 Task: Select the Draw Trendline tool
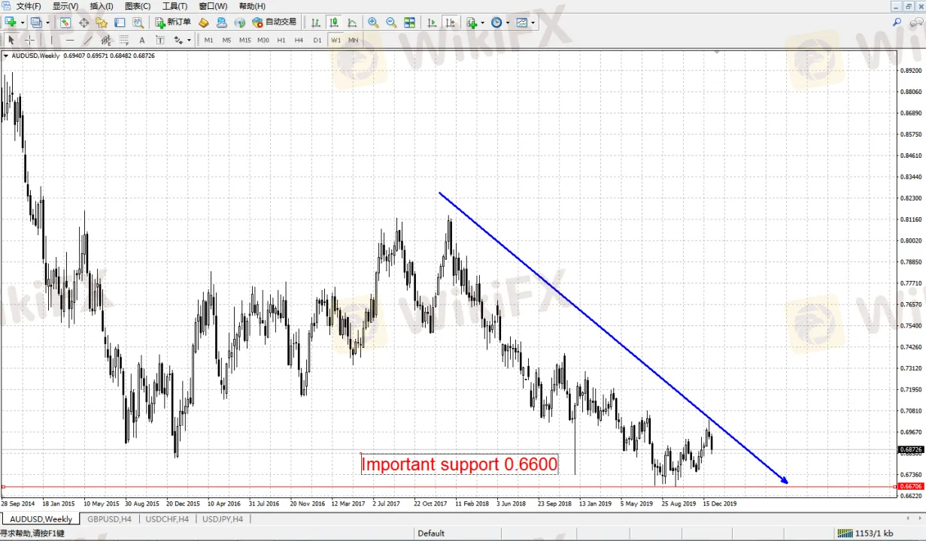pyautogui.click(x=88, y=40)
